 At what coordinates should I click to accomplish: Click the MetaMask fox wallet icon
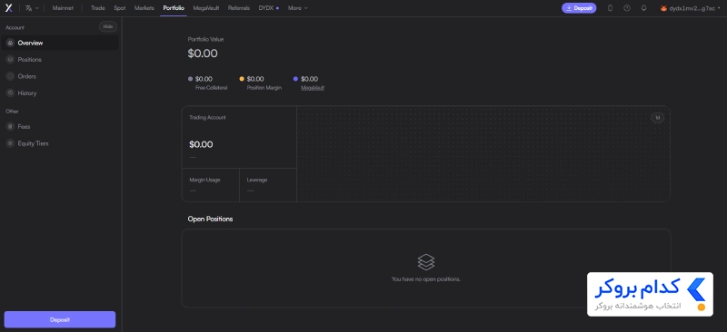pyautogui.click(x=663, y=8)
